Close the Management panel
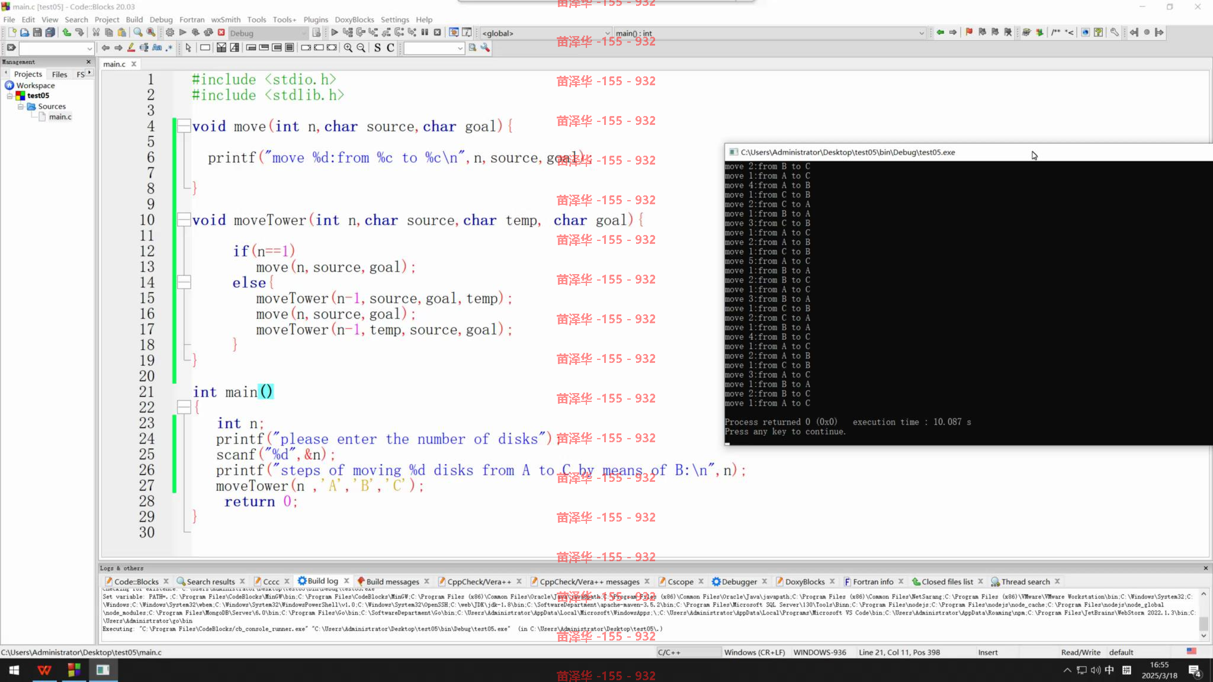This screenshot has height=682, width=1213. 89,62
